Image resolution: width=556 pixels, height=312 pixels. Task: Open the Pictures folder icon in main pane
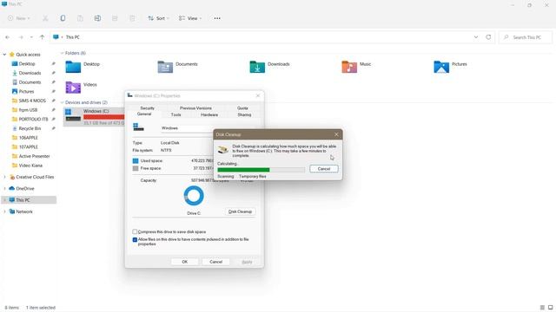coord(441,67)
